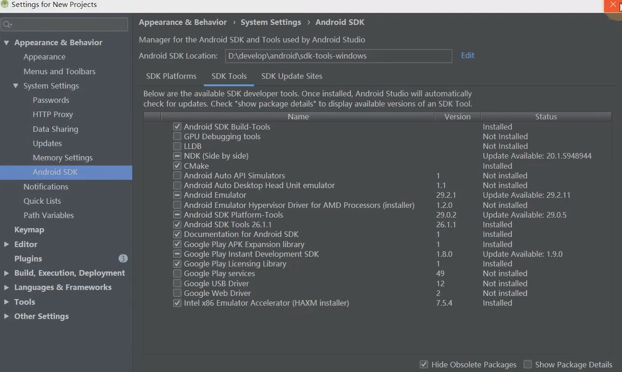Open HTTP Proxy settings
622x372 pixels.
[53, 114]
